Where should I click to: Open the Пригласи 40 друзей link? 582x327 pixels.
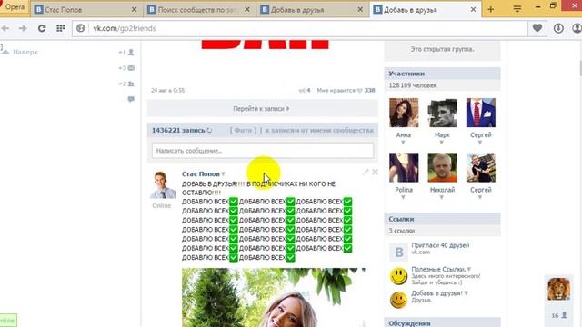coord(440,245)
